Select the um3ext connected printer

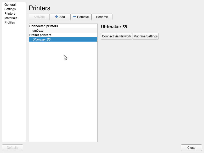[x=63, y=31]
